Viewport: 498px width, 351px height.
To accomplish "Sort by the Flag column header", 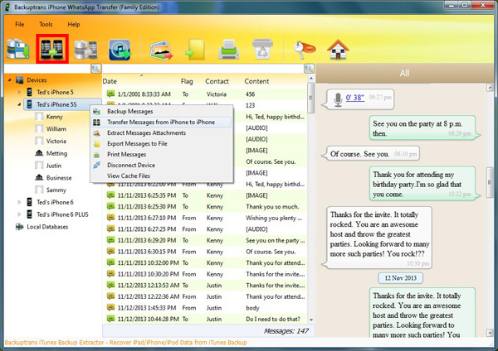I will 187,81.
